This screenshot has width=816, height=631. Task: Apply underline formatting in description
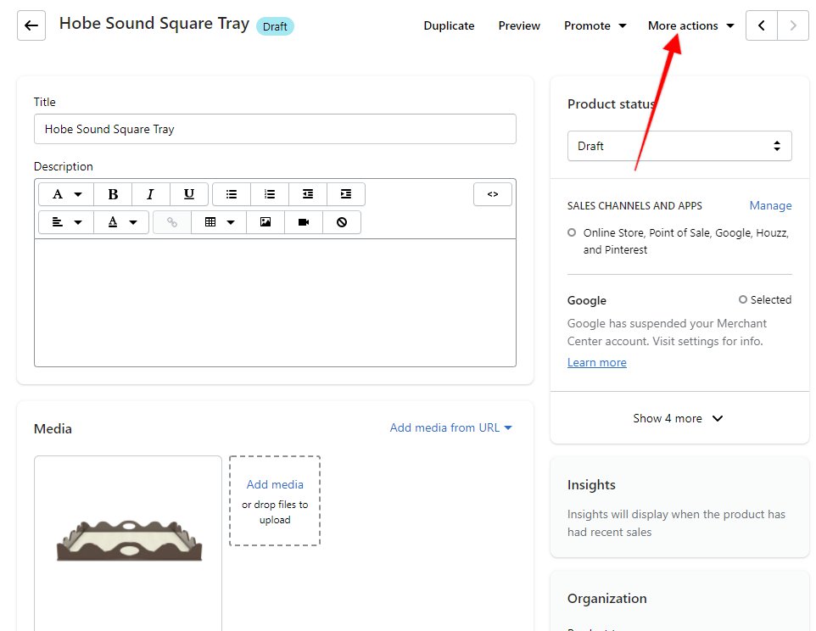pos(189,194)
